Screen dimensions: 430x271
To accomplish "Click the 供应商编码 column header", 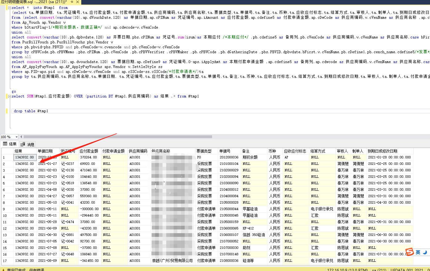I will 139,151.
